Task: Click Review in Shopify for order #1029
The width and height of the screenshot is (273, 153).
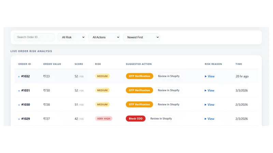Action: click(161, 119)
